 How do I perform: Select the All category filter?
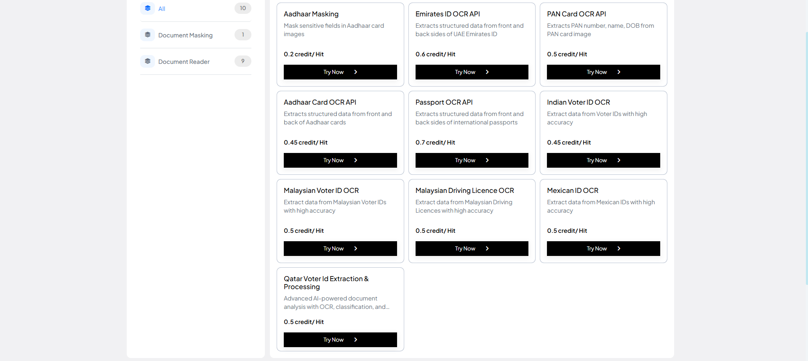[x=162, y=9]
